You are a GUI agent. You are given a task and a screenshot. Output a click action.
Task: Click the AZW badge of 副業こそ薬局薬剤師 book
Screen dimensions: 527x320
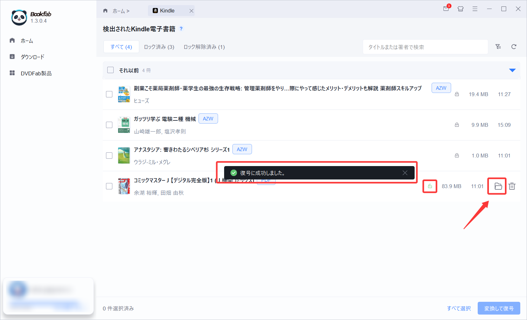click(x=441, y=88)
